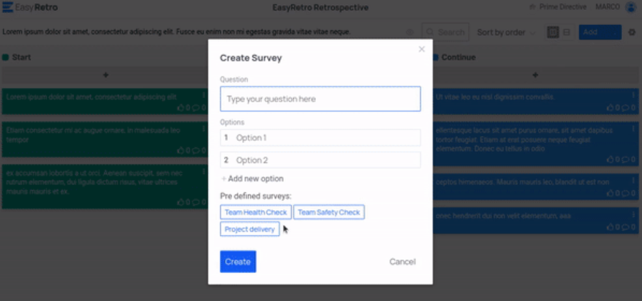This screenshot has width=642, height=301.
Task: Add a card to the Start column
Action: click(105, 75)
